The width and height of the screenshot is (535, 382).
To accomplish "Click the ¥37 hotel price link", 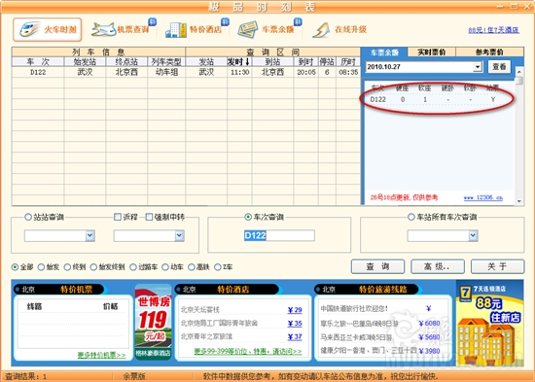I will [295, 336].
